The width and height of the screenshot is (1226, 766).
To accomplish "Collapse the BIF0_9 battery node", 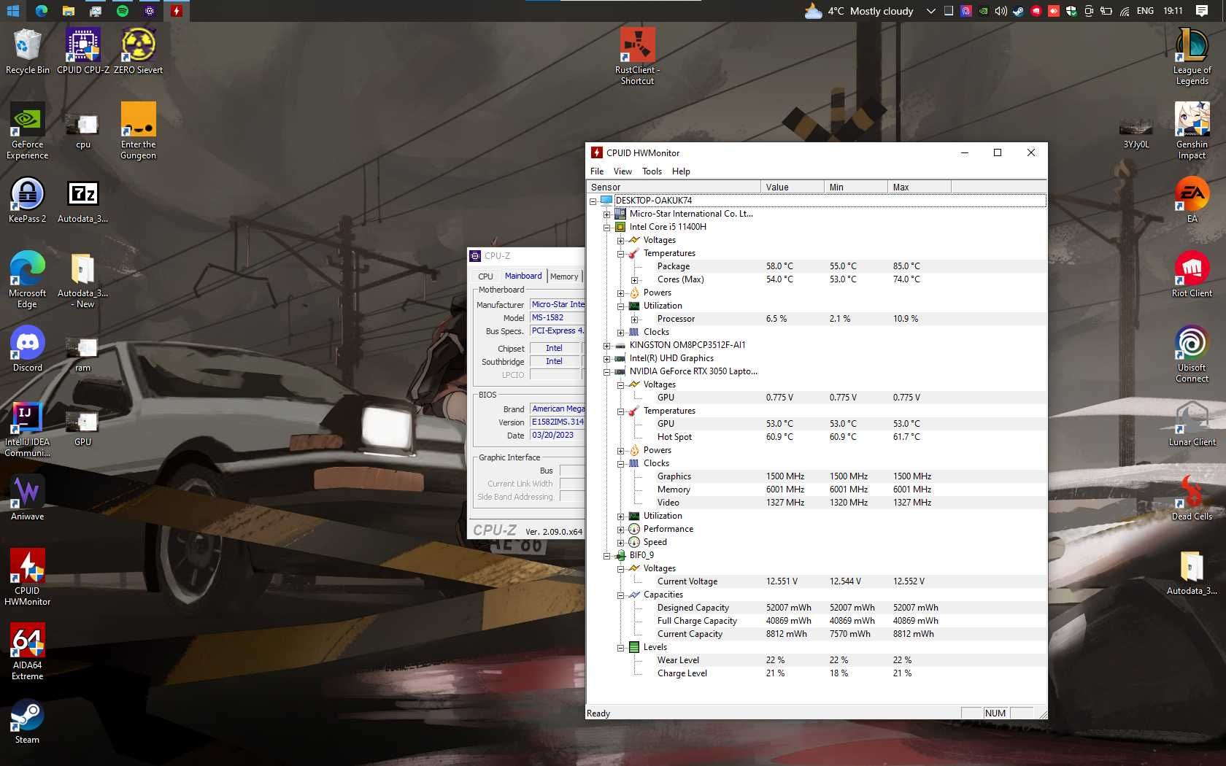I will (x=606, y=556).
